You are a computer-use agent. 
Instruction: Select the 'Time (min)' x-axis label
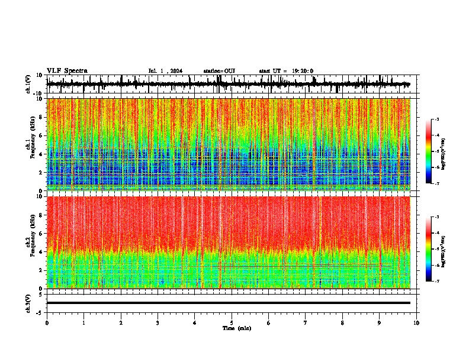[x=237, y=328]
